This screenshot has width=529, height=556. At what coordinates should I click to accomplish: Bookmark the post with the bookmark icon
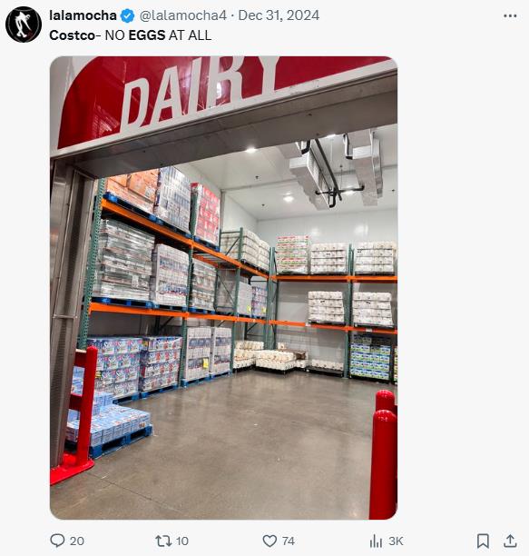tap(483, 541)
